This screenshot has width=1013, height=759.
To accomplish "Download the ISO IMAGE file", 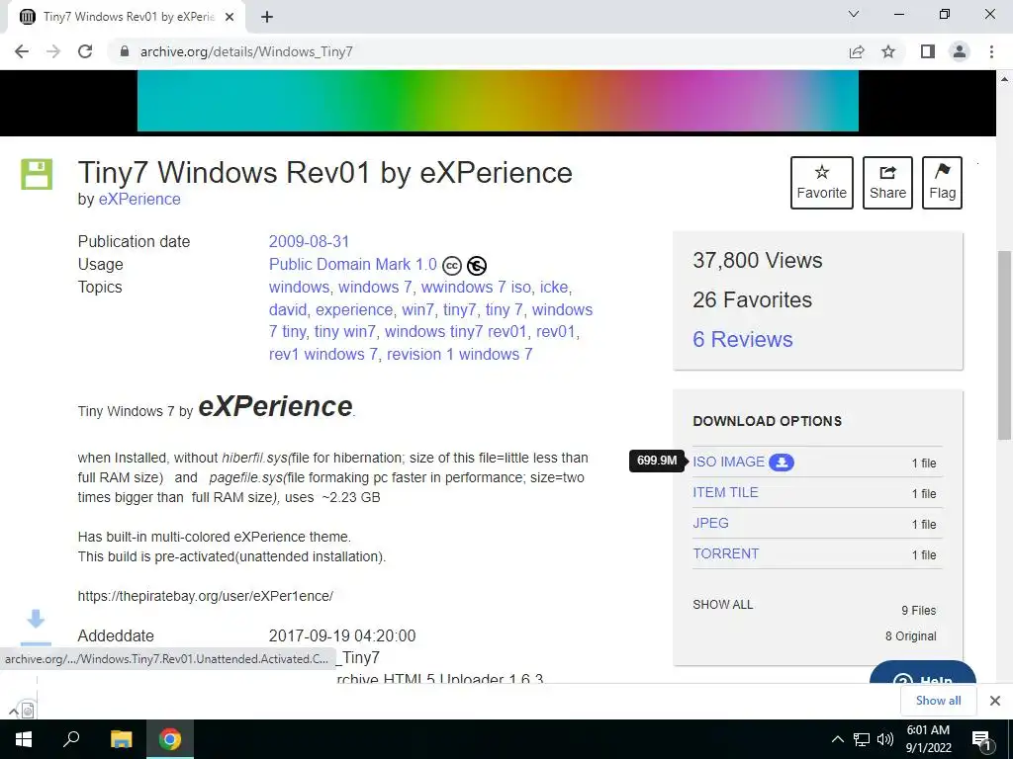I will [729, 463].
